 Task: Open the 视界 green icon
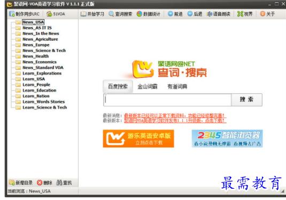tap(240, 14)
